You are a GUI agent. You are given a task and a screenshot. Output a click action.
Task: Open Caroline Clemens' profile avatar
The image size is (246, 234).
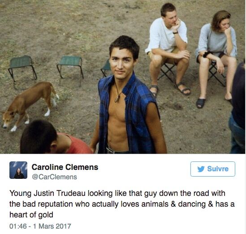tap(18, 170)
